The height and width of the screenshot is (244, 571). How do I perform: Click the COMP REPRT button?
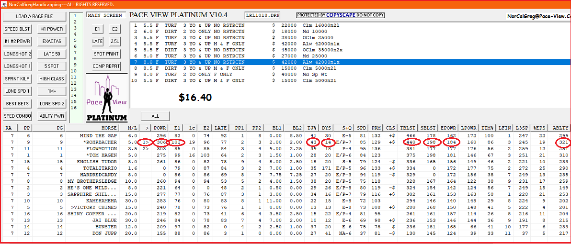pos(106,66)
